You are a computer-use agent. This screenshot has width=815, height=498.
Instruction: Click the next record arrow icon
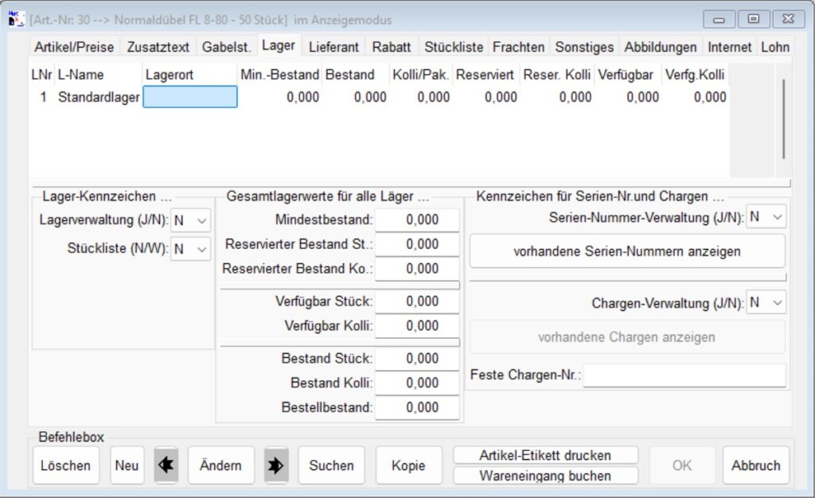pyautogui.click(x=276, y=465)
